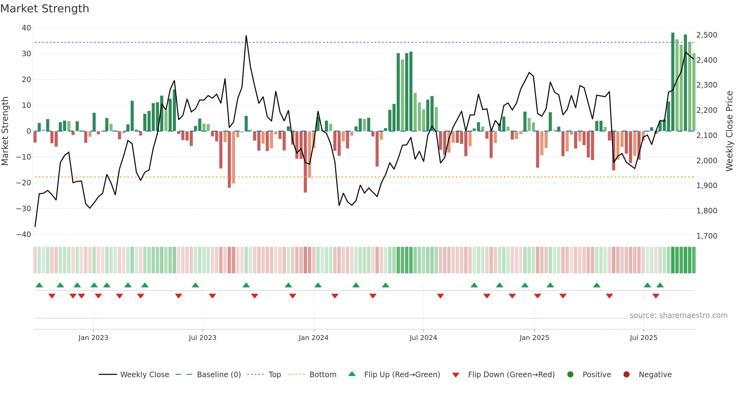Viewport: 738px width, 415px height.
Task: Click the red Flip Down triangle in the legend
Action: tap(456, 375)
